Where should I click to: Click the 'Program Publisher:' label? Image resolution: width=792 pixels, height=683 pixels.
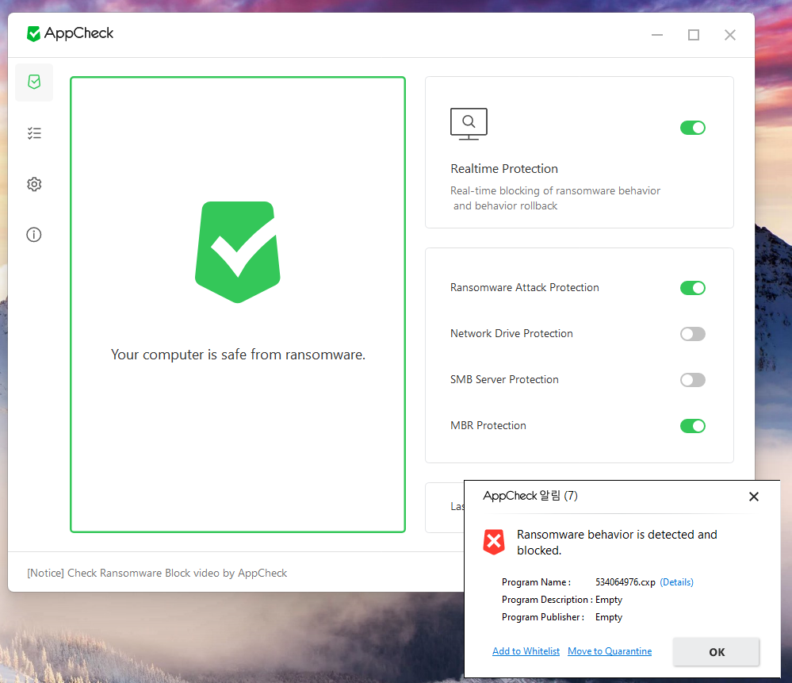pos(542,617)
